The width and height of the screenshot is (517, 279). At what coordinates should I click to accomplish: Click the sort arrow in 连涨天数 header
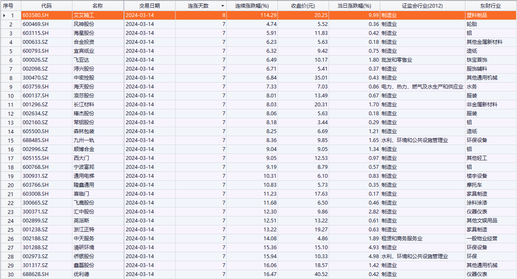click(222, 6)
